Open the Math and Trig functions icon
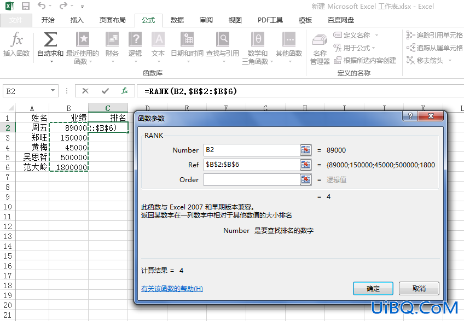The width and height of the screenshot is (464, 321). point(258,39)
